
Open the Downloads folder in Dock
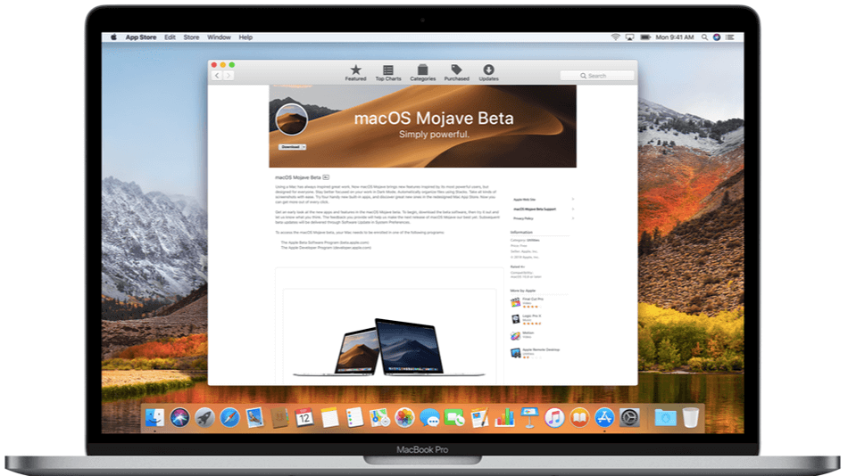(x=665, y=418)
